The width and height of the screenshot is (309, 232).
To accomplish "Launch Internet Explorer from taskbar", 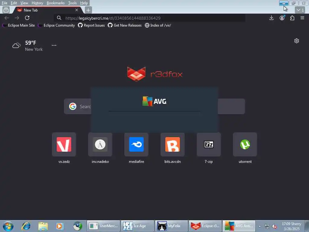I will click(x=26, y=226).
